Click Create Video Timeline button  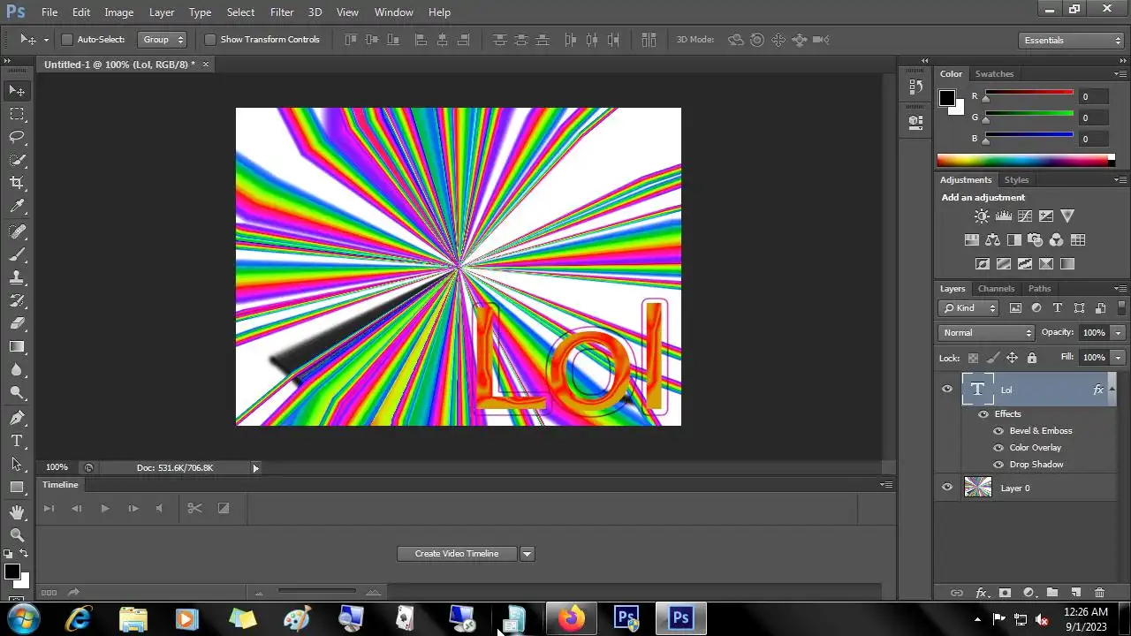coord(457,554)
